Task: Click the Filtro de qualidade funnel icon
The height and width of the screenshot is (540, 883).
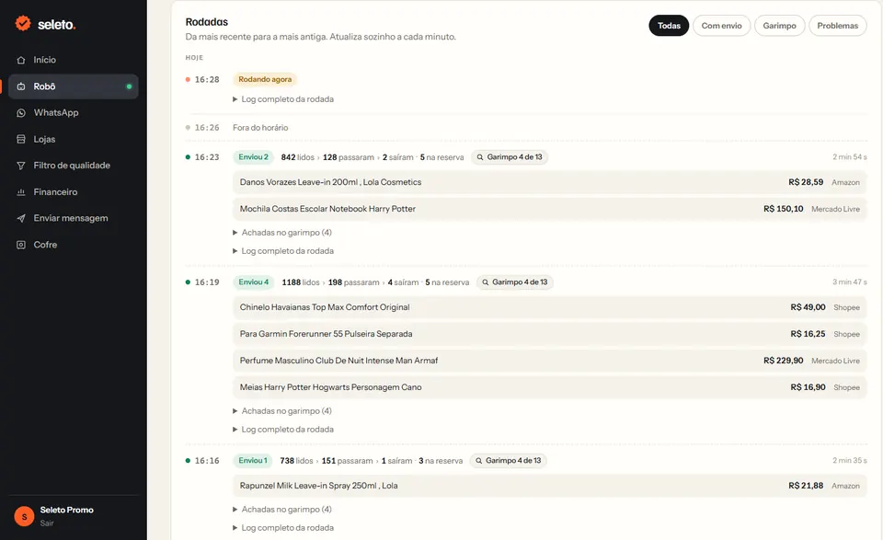Action: [x=21, y=166]
